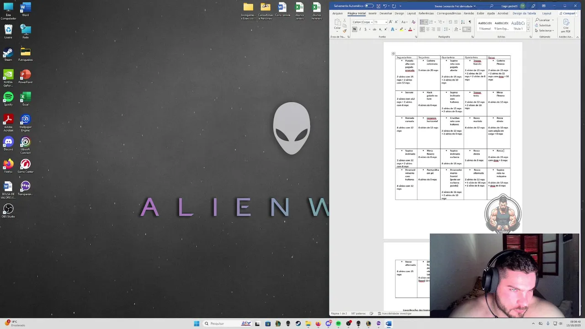Viewport: 585px width, 329px height.
Task: Decrease font size with the smaller A icon
Action: 396,22
